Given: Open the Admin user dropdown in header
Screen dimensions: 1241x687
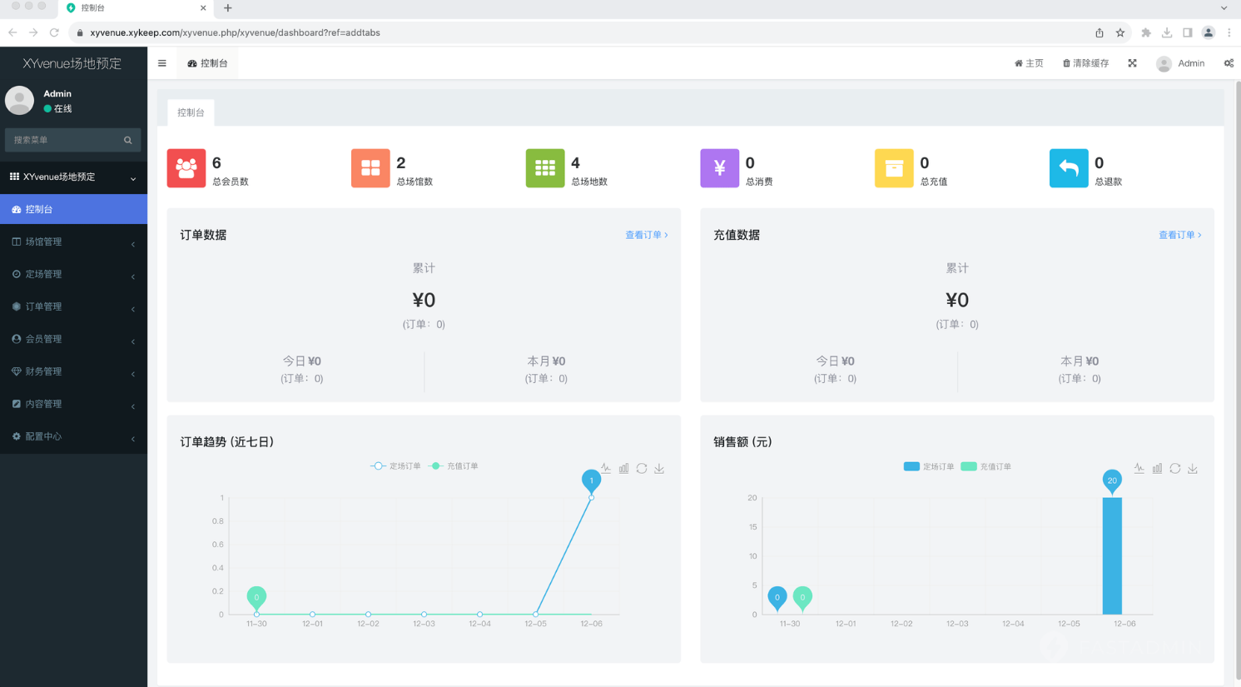Looking at the screenshot, I should pos(1180,63).
